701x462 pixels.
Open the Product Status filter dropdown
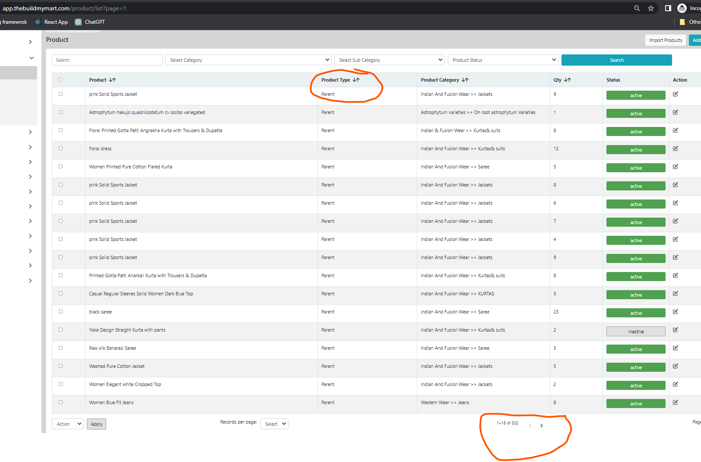tap(503, 60)
